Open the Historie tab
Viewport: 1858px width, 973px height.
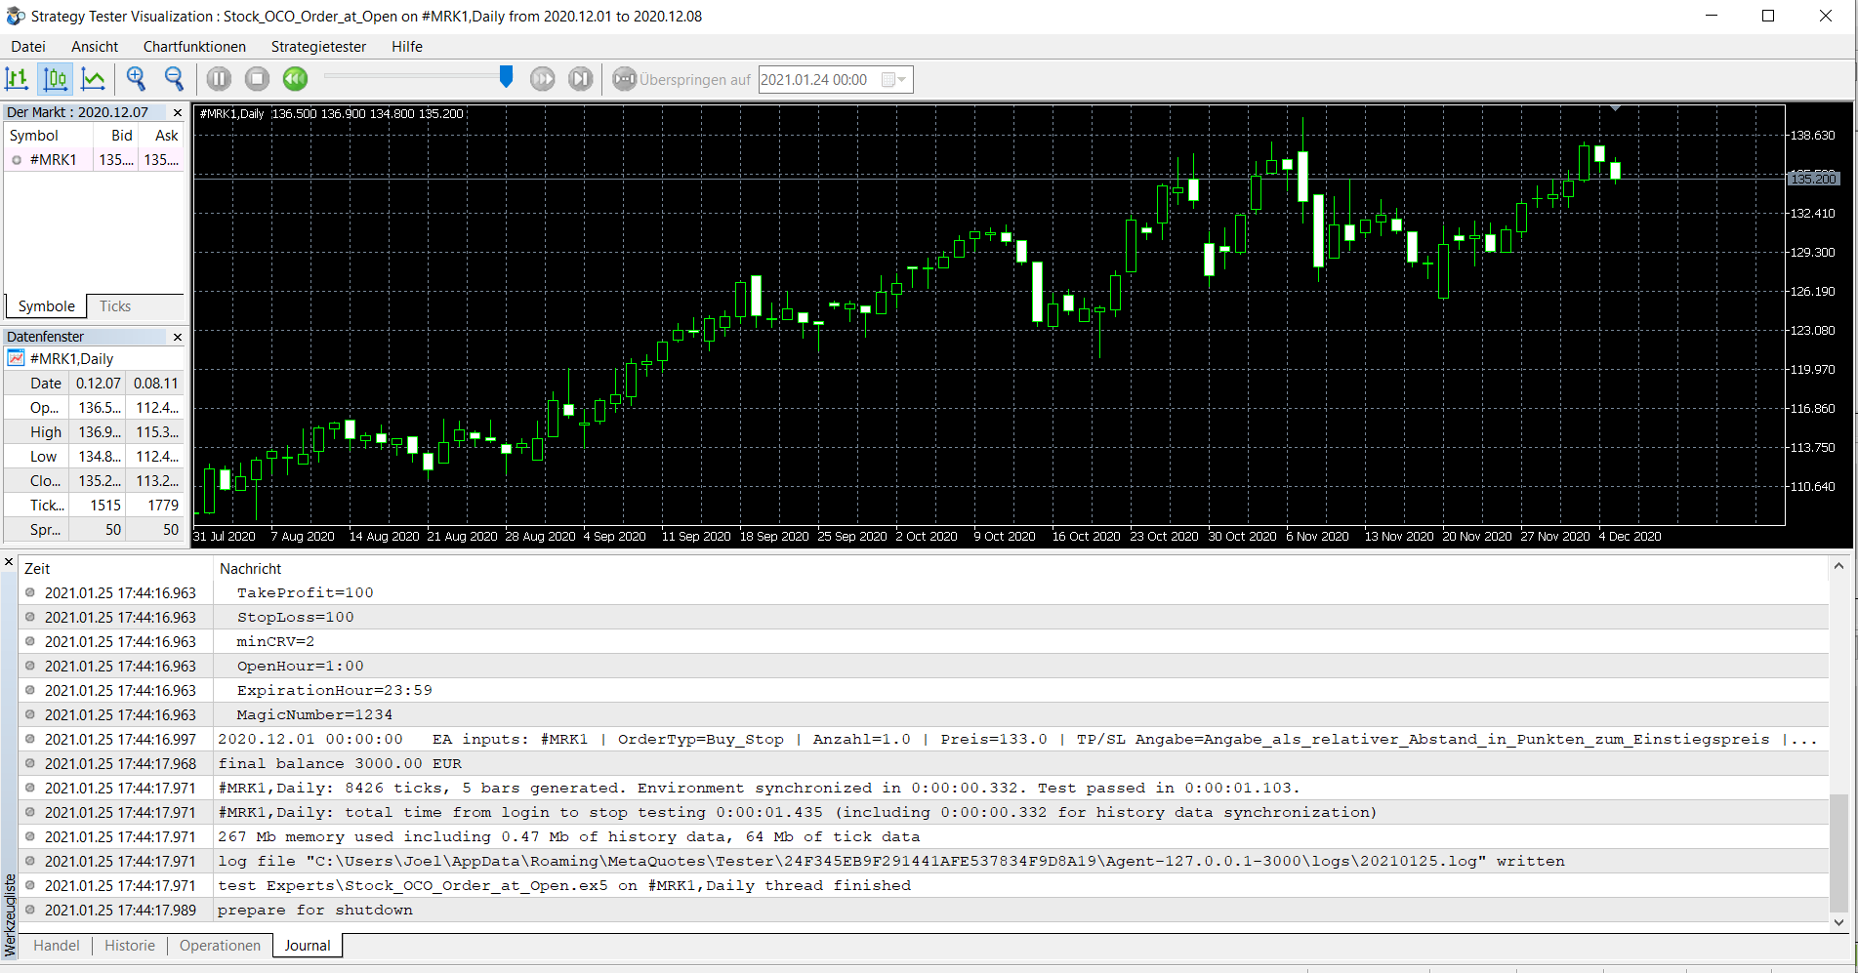point(130,946)
